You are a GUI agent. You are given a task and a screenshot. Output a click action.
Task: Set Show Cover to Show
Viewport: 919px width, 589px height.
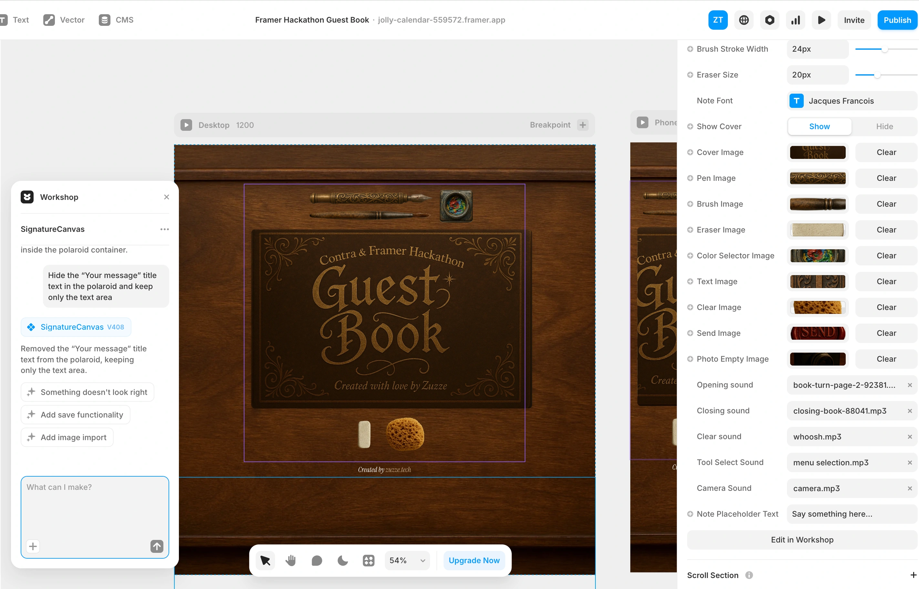tap(820, 127)
